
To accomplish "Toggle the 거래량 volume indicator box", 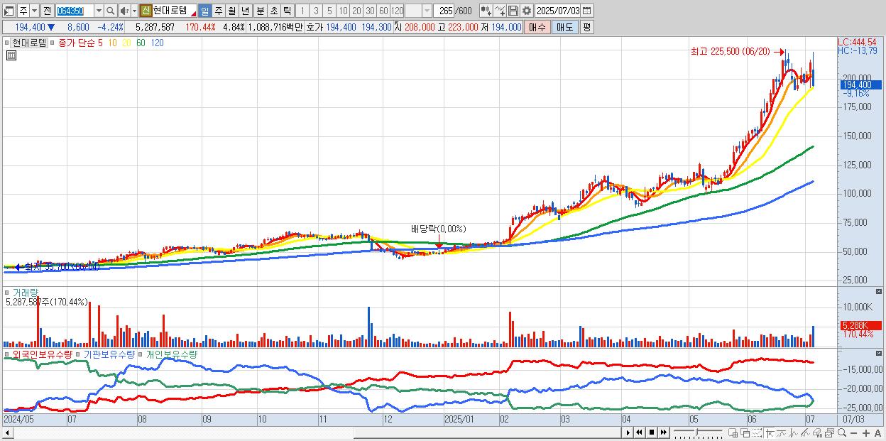I will coord(7,292).
